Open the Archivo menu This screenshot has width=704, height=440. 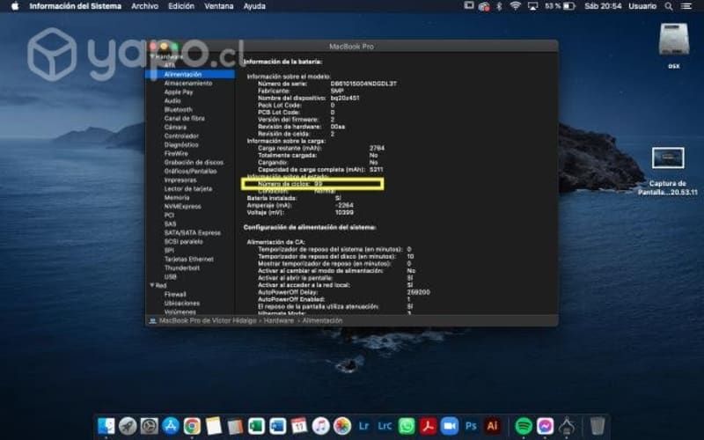(x=144, y=6)
